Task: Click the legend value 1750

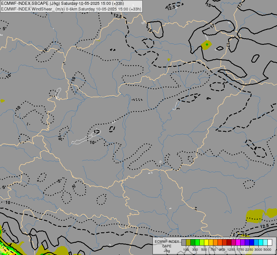Action: [x=240, y=250]
